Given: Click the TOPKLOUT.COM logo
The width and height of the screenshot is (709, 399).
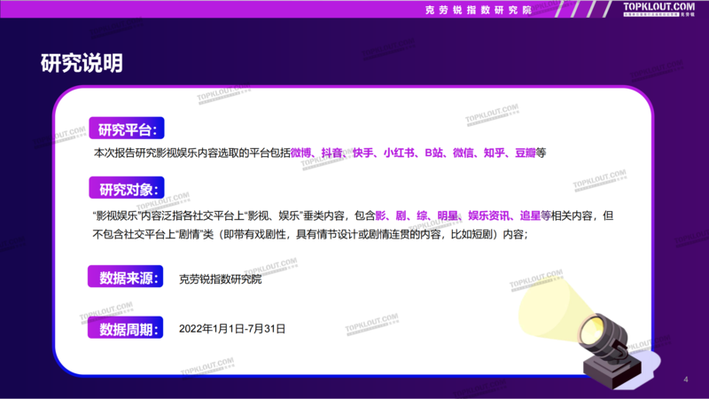Looking at the screenshot, I should click(658, 9).
